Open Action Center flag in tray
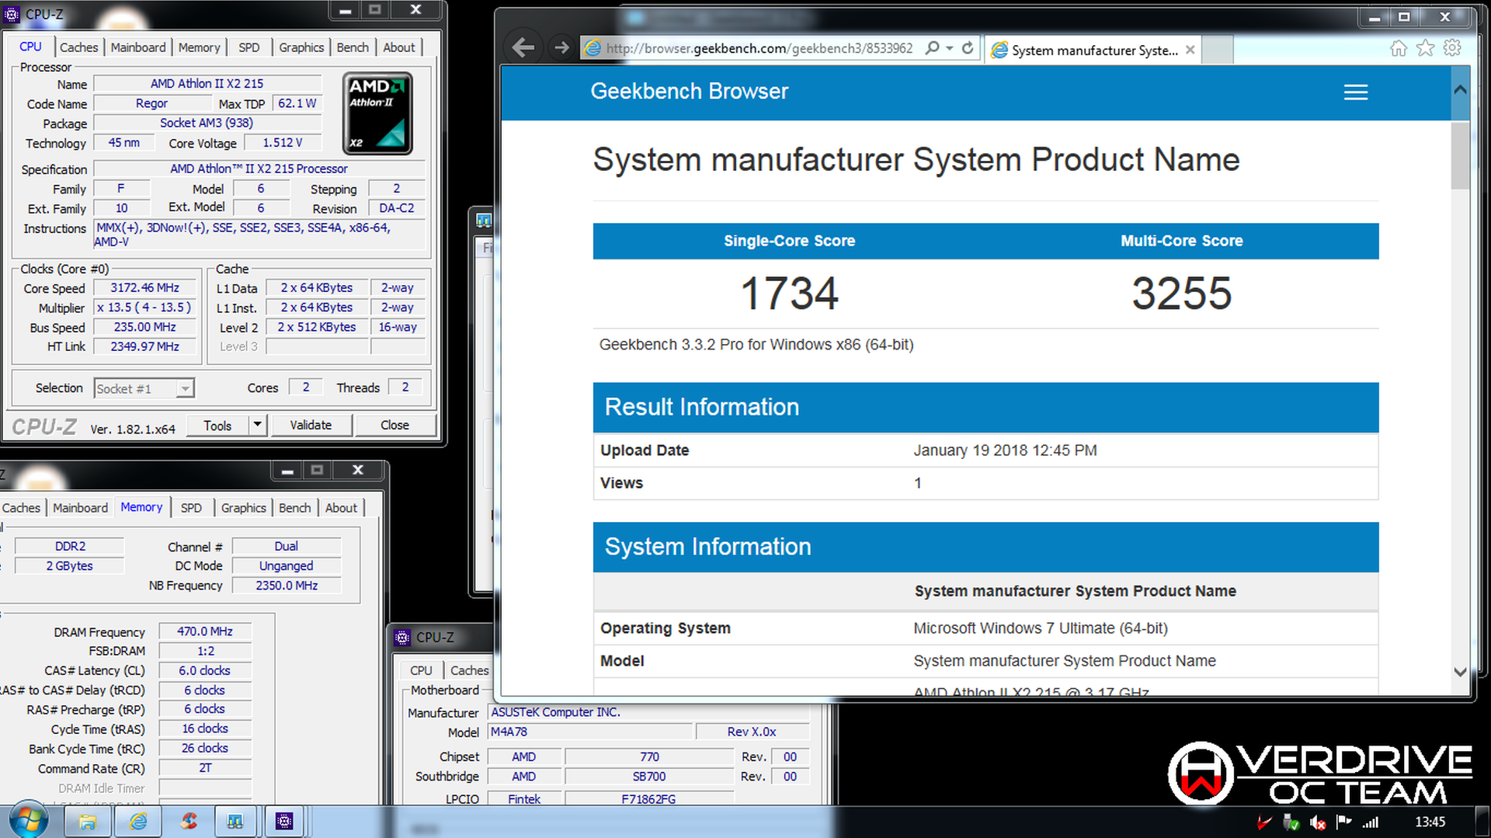1491x838 pixels. 1343,822
